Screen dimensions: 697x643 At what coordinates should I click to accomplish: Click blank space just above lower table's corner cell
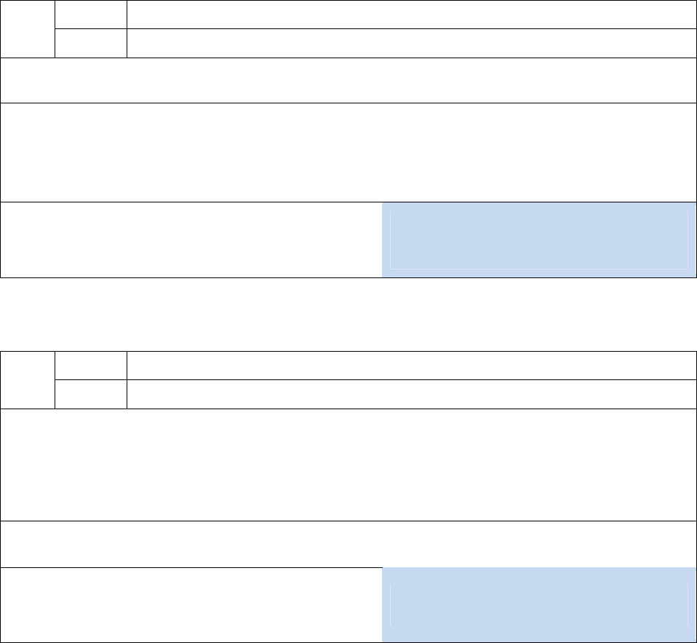pyautogui.click(x=28, y=335)
